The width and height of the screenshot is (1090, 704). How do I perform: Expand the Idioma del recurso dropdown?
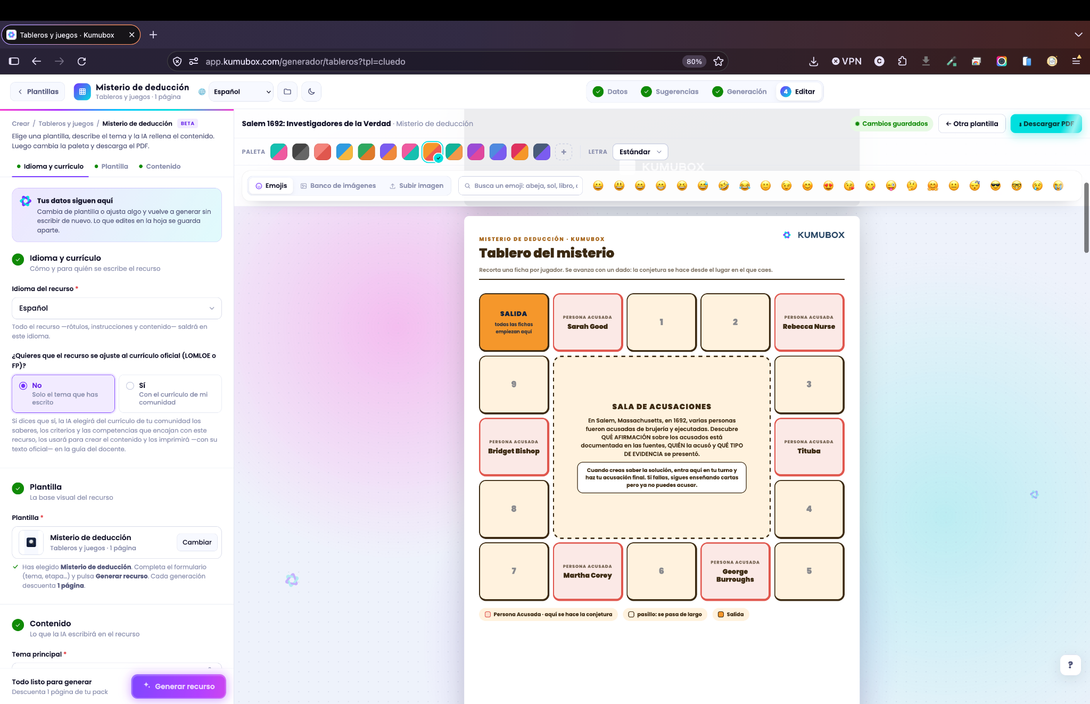[117, 308]
